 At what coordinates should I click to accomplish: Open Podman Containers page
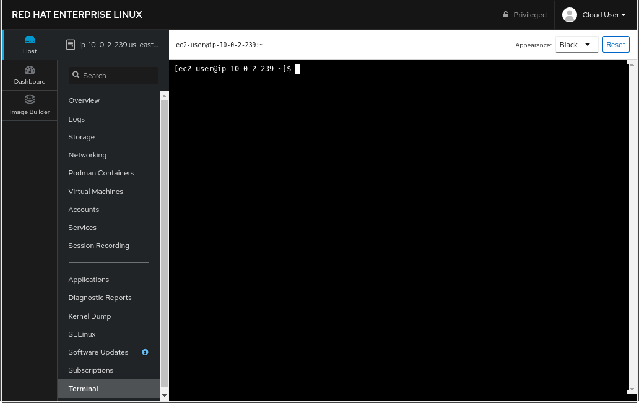(101, 173)
